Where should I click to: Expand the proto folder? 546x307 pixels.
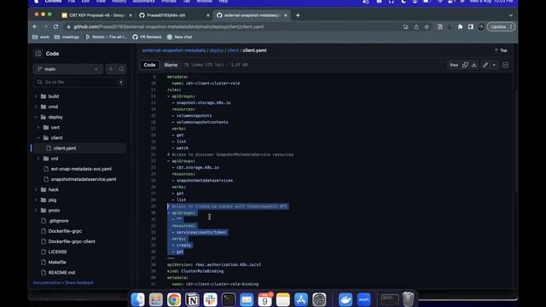pyautogui.click(x=36, y=211)
